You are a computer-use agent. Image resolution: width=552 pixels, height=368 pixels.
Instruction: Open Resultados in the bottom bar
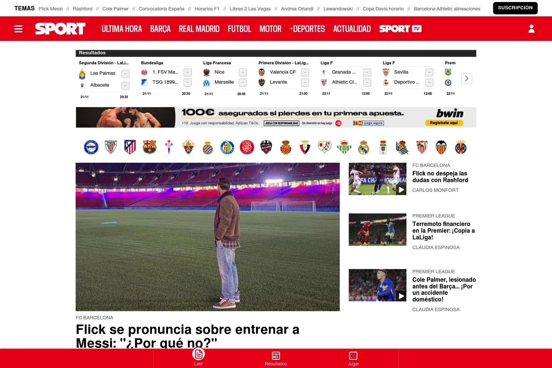[276, 359]
